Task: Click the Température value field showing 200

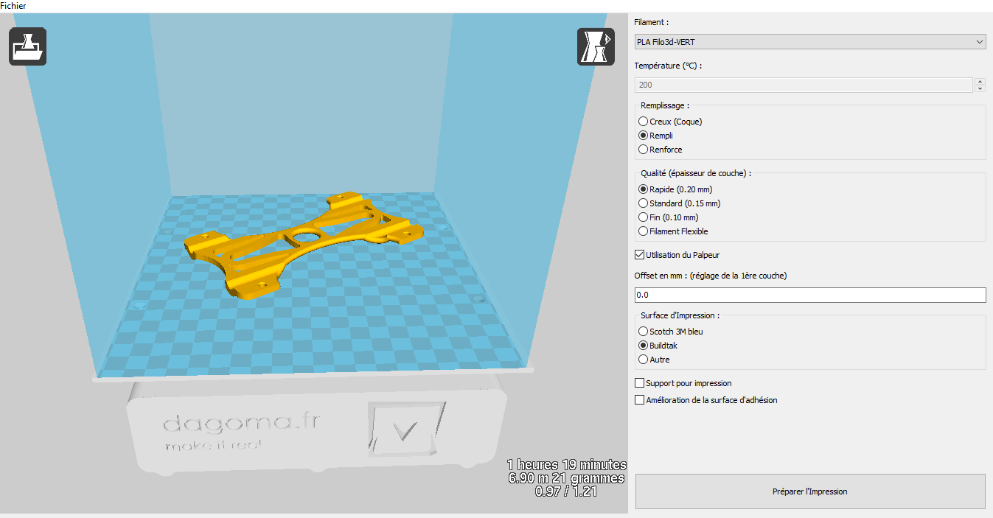Action: click(x=804, y=85)
